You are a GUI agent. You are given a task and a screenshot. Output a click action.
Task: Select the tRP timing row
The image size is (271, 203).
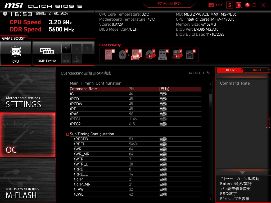point(135,109)
